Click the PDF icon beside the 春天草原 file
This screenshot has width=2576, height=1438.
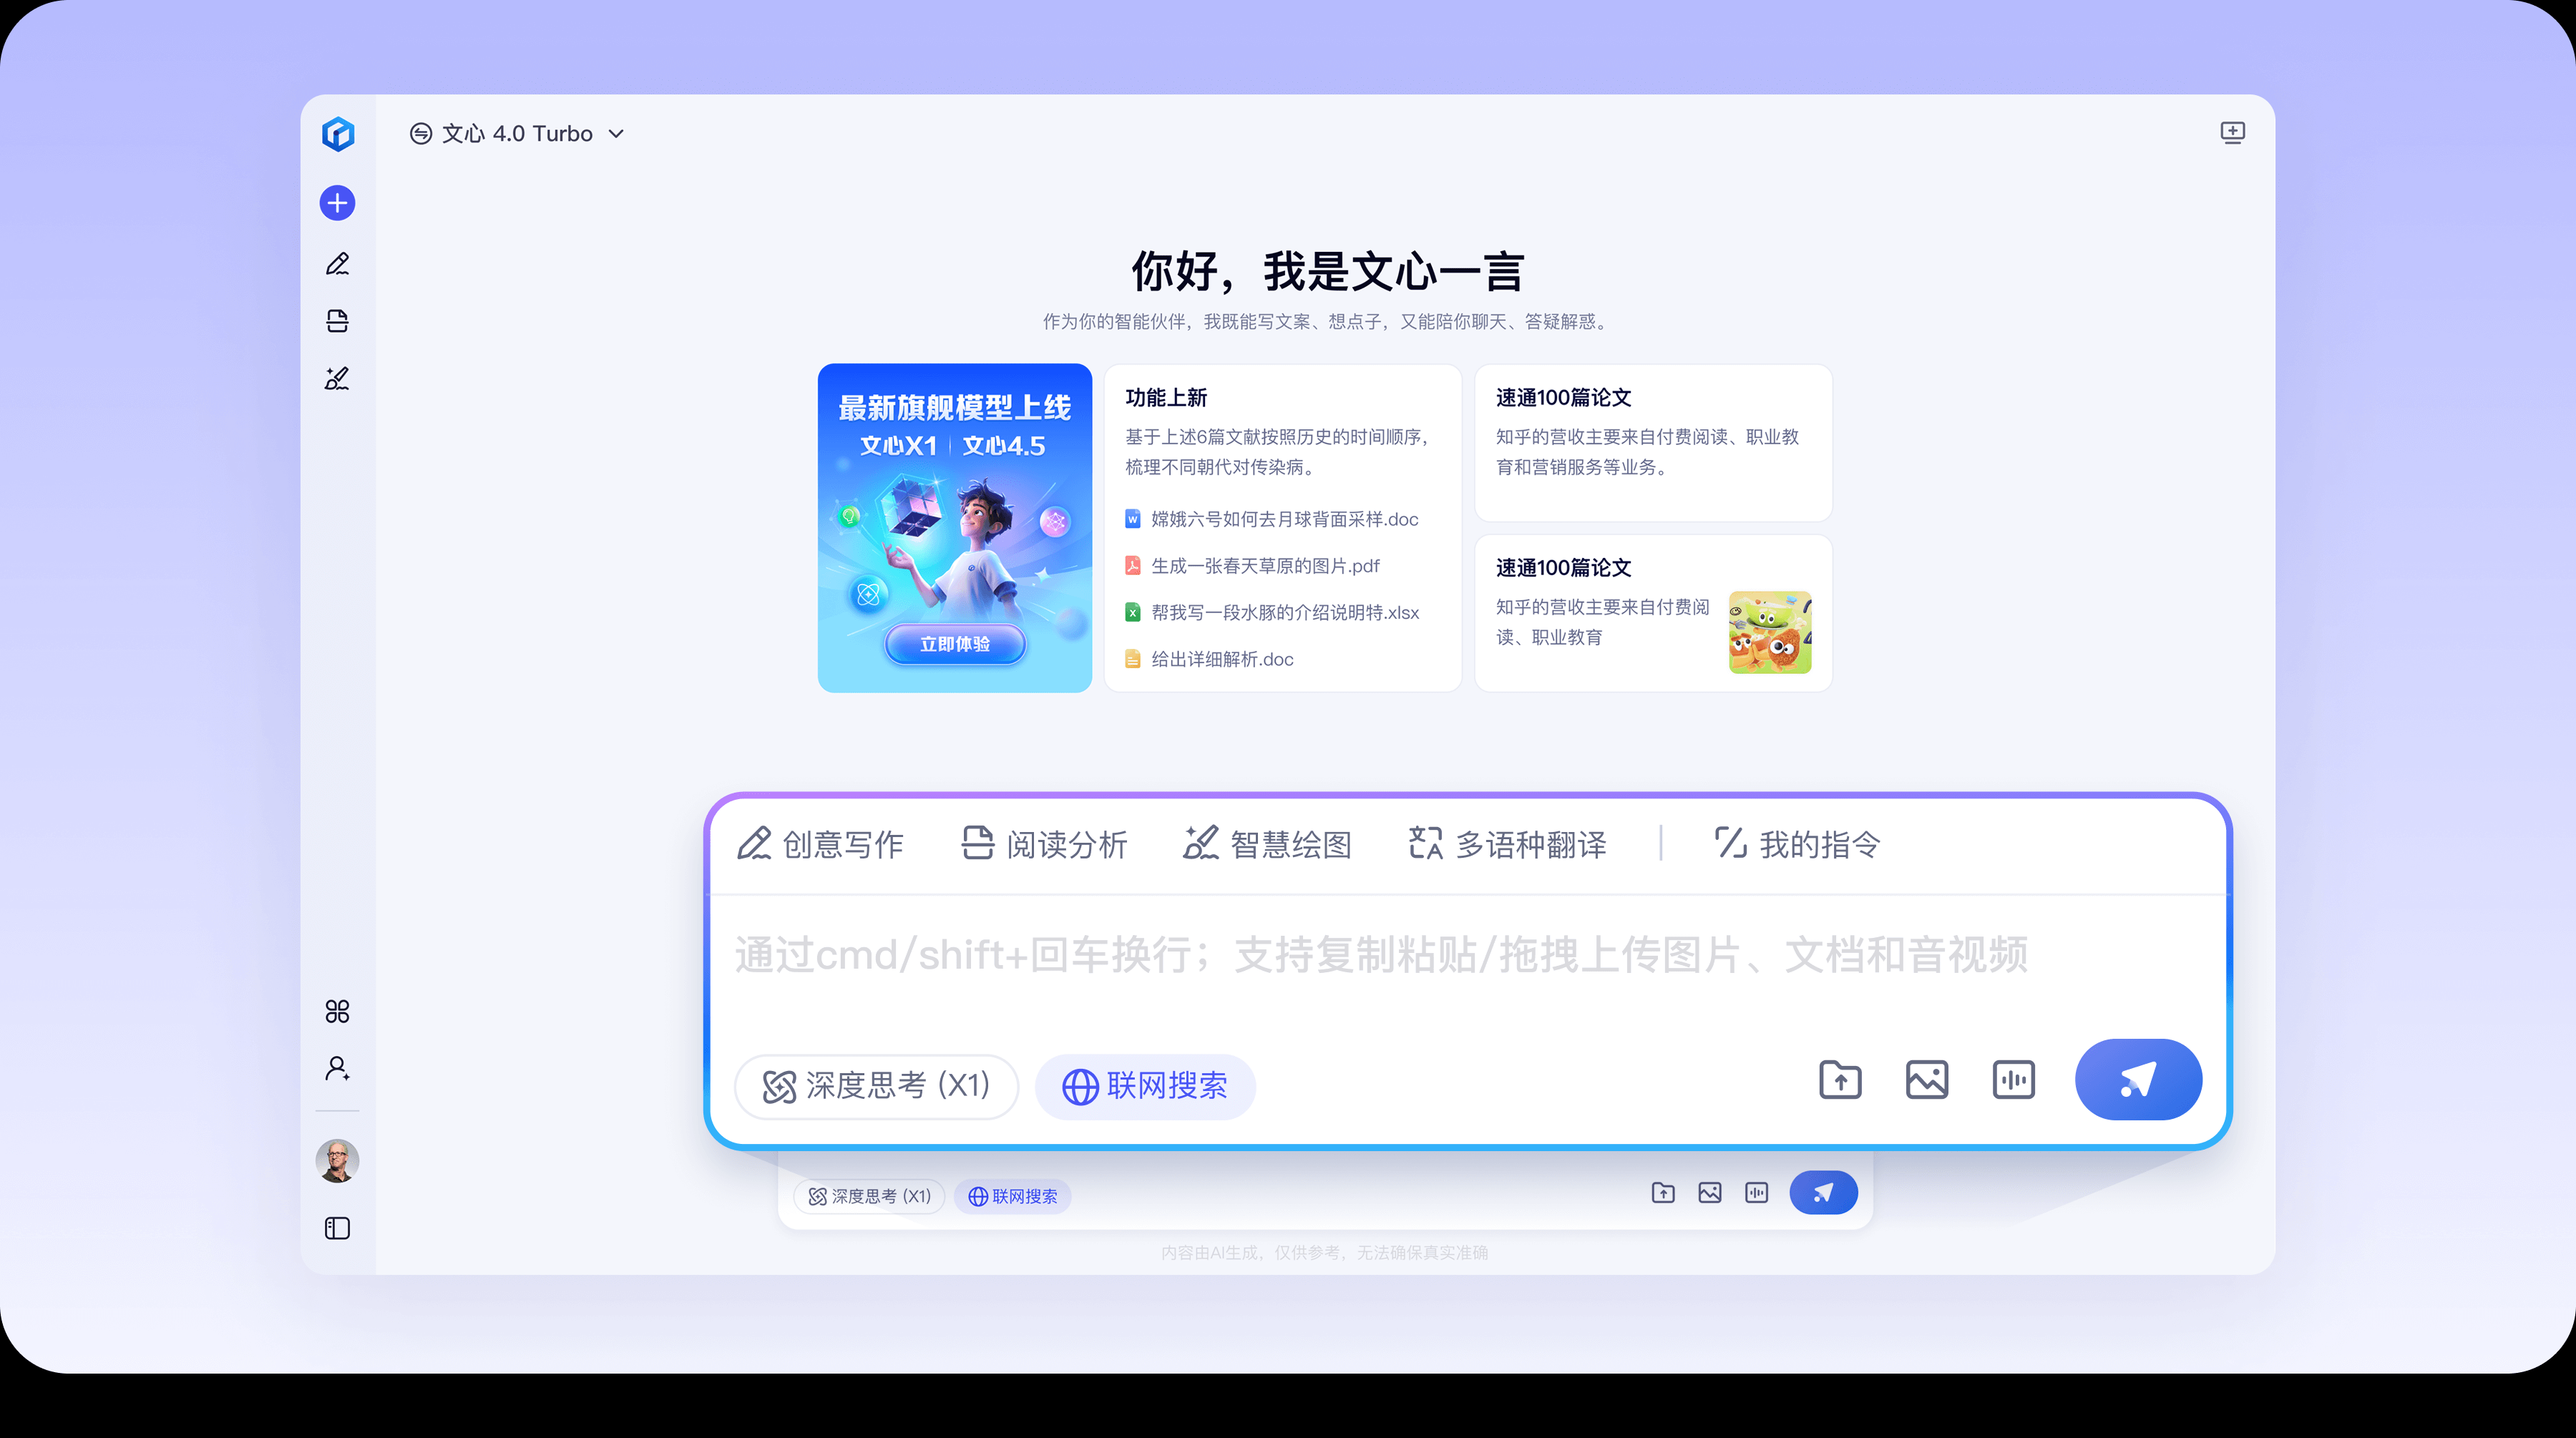point(1132,566)
